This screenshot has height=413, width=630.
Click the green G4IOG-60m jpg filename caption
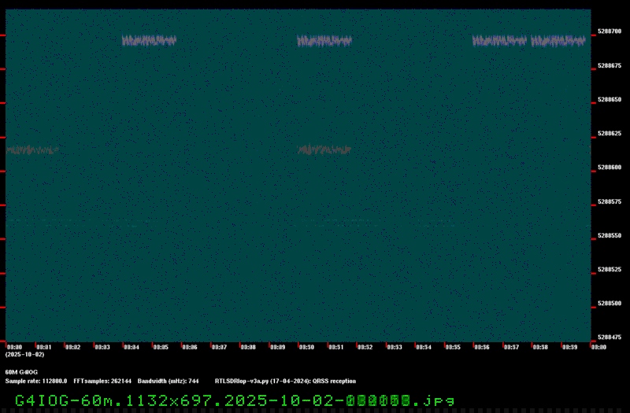(x=235, y=400)
